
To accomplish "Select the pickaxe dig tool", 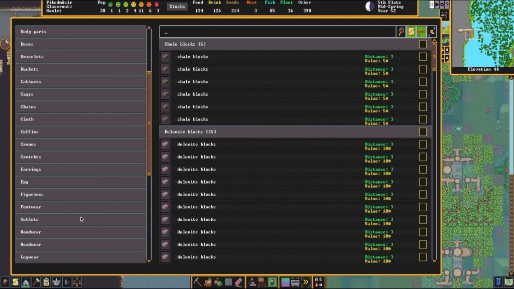I will 197,282.
